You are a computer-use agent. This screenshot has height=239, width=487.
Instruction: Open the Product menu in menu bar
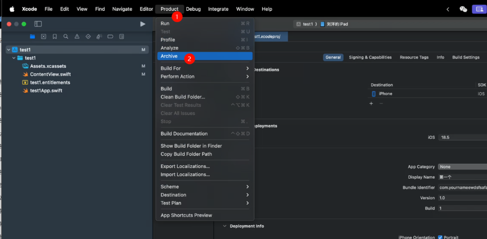[170, 9]
